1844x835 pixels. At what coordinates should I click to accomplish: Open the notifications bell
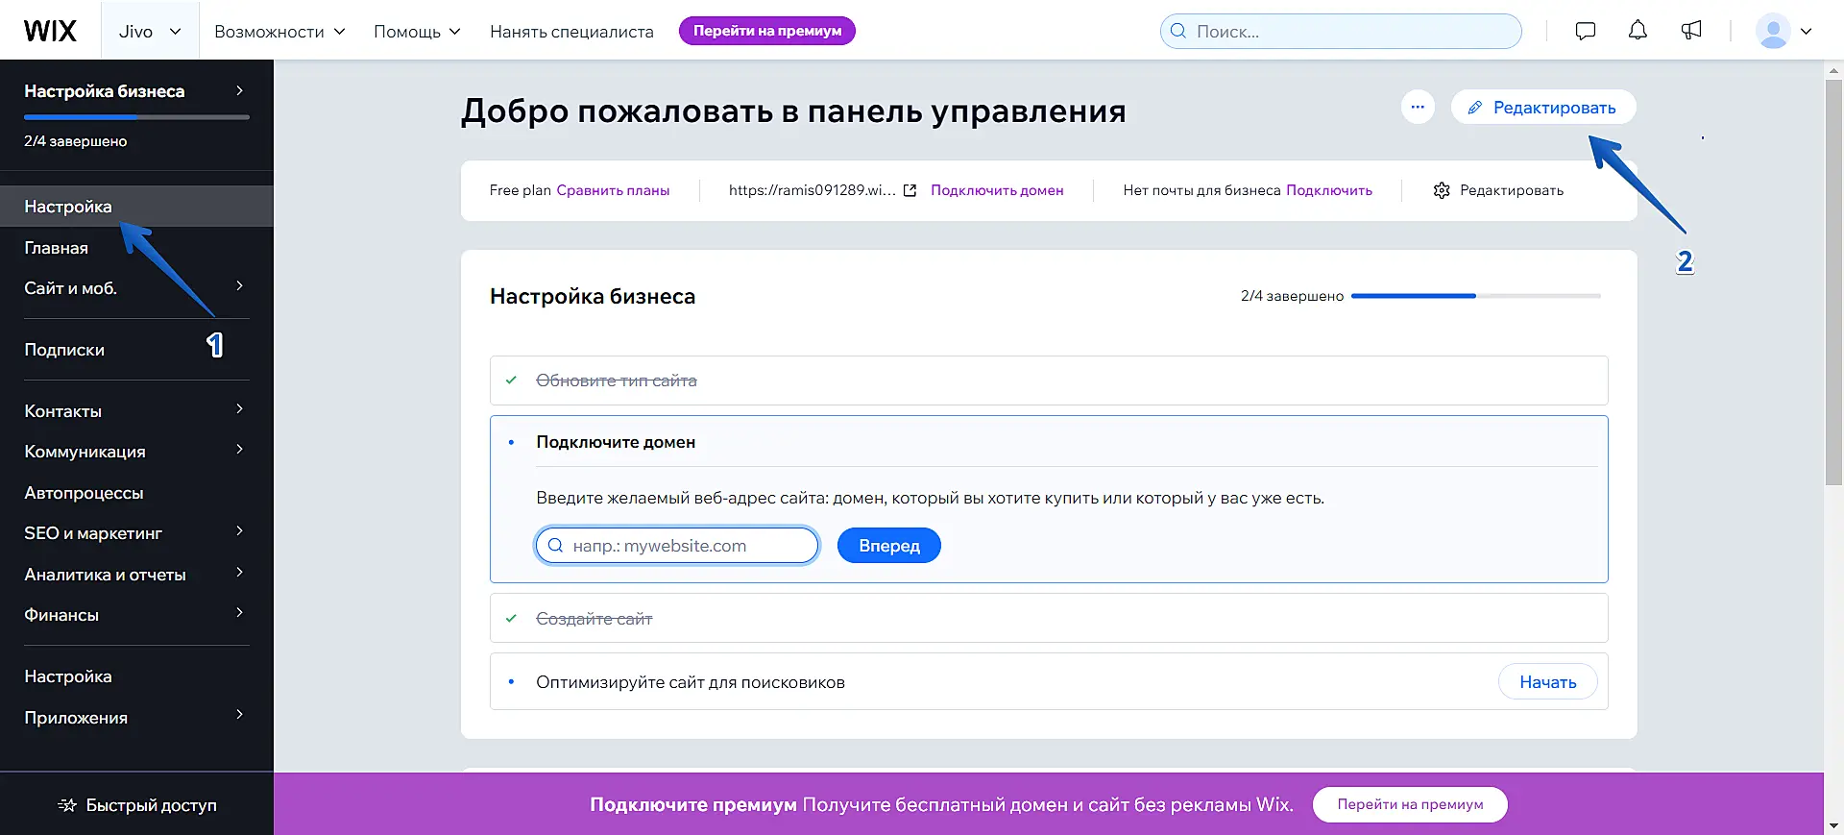click(x=1638, y=31)
